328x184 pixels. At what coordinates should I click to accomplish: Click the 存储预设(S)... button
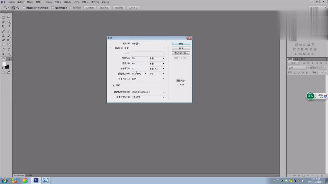click(181, 53)
